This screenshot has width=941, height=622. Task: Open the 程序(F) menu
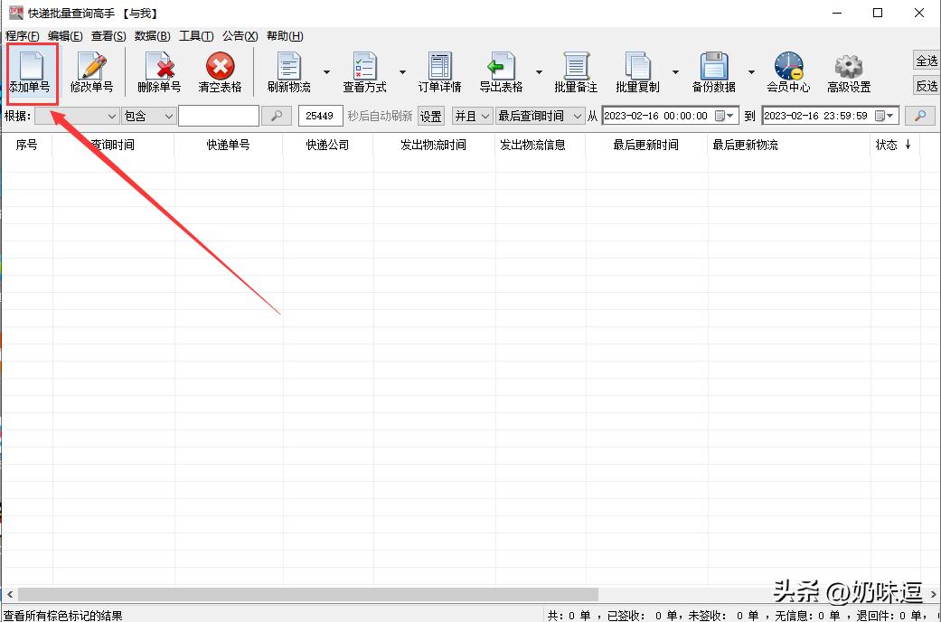click(23, 36)
